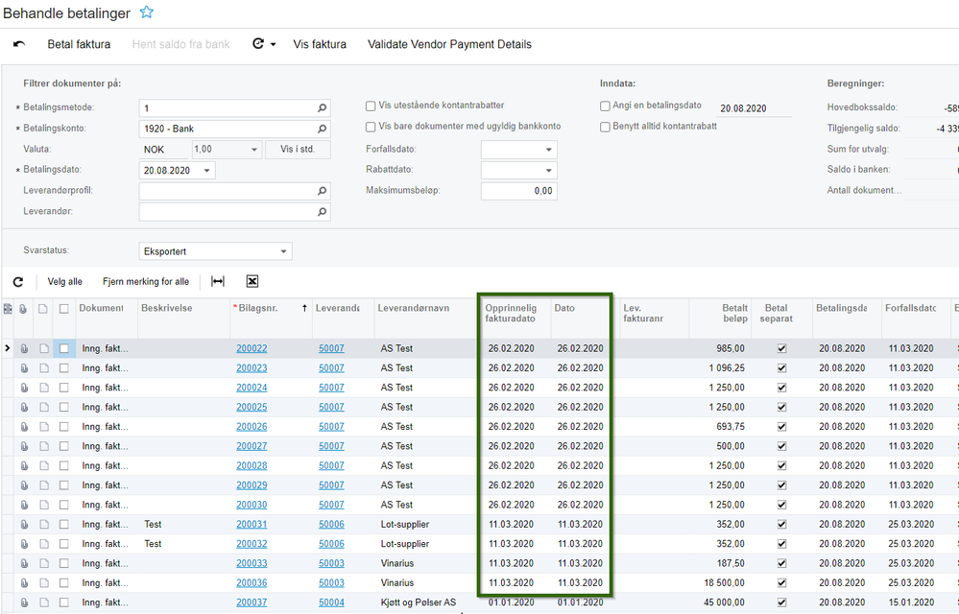959x614 pixels.
Task: Click the favorite star next to page title
Action: [x=147, y=12]
